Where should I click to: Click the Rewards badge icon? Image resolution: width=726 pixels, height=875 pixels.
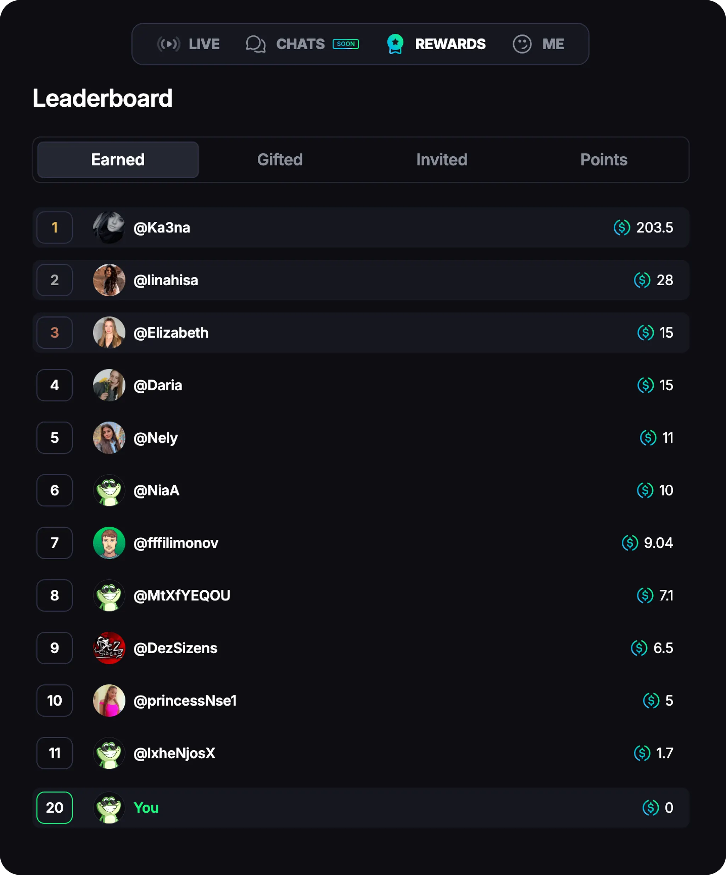coord(395,44)
